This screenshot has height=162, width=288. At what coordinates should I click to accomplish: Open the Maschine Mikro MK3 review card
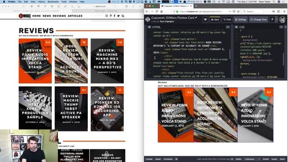click(107, 61)
